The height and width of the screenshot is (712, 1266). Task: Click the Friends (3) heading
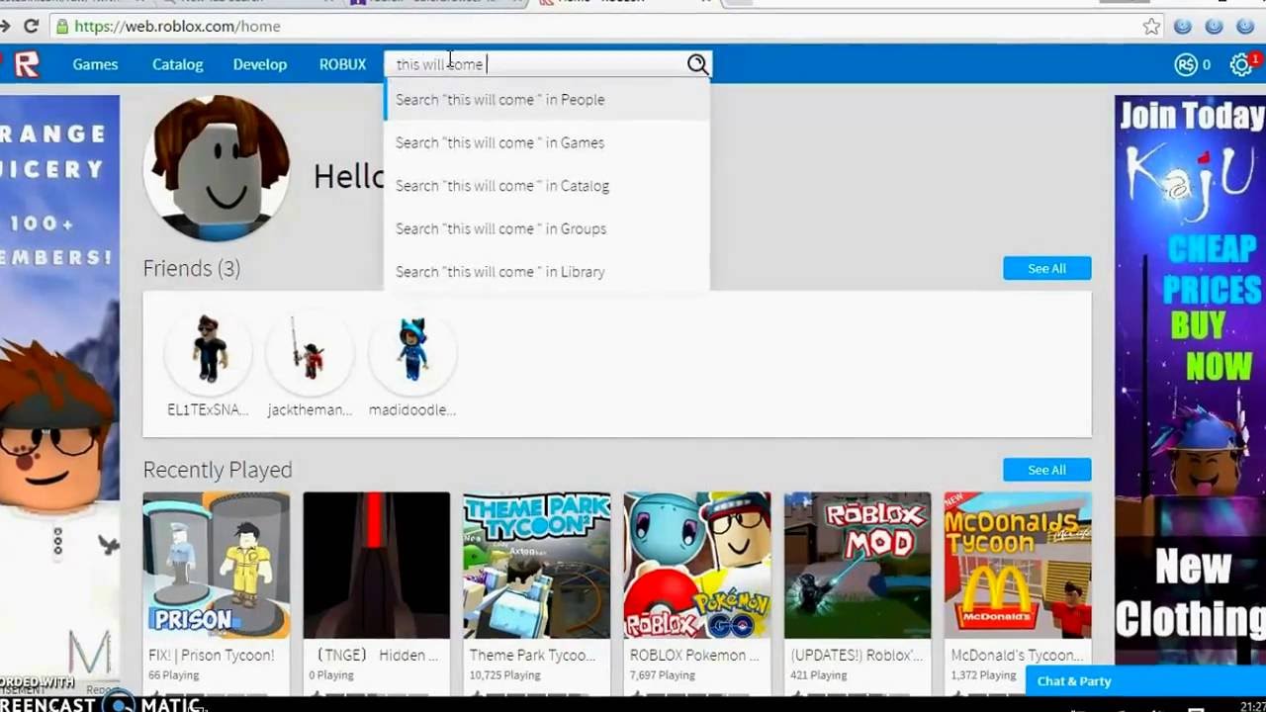192,268
